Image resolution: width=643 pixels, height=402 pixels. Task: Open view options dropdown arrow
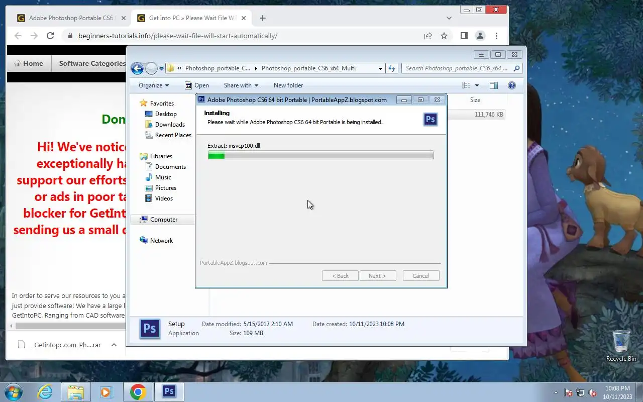pos(477,85)
